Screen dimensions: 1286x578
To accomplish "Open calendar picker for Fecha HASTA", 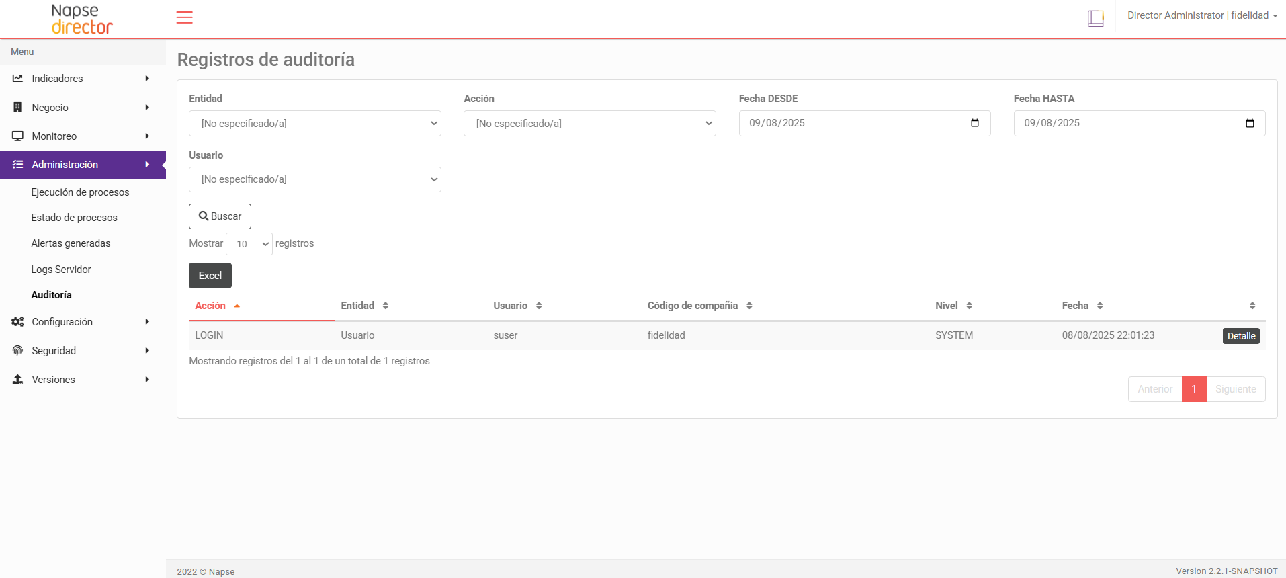I will tap(1250, 123).
